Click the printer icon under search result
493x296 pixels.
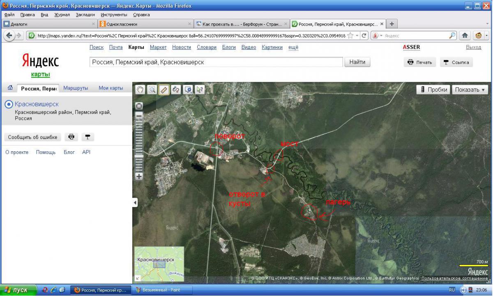[x=71, y=137]
